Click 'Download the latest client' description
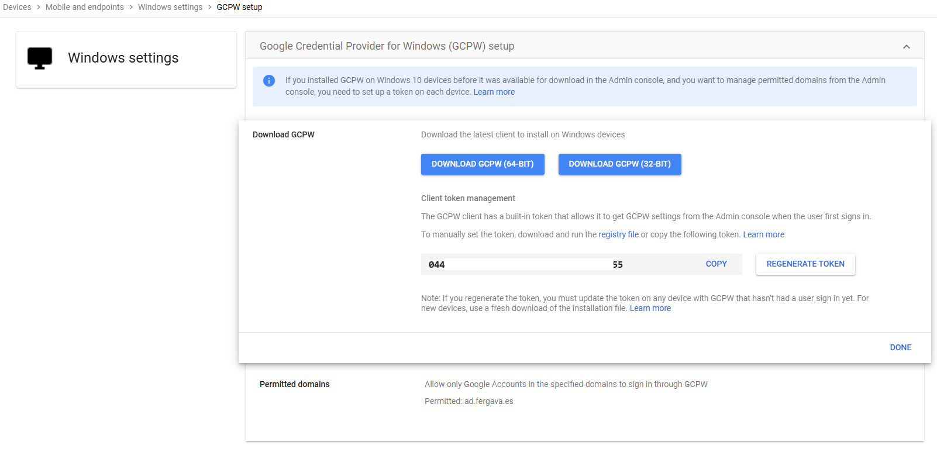Image resolution: width=937 pixels, height=449 pixels. pyautogui.click(x=523, y=134)
